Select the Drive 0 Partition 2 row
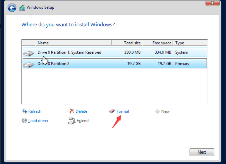 click(115, 63)
